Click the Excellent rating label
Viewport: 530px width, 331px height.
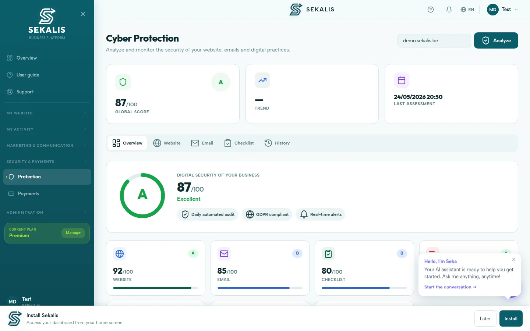tap(189, 199)
